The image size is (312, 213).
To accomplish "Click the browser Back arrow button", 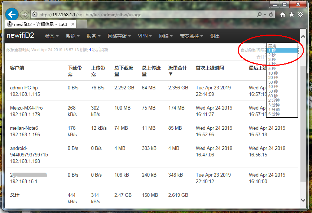I will (12, 14).
